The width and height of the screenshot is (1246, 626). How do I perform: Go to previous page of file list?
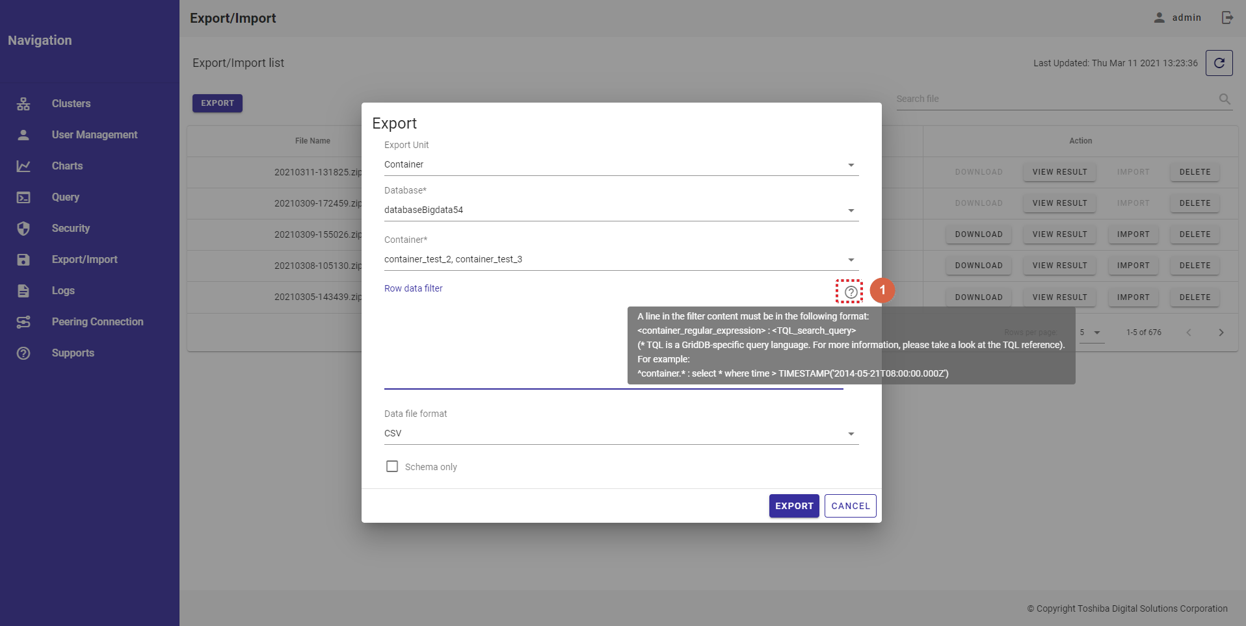point(1189,332)
